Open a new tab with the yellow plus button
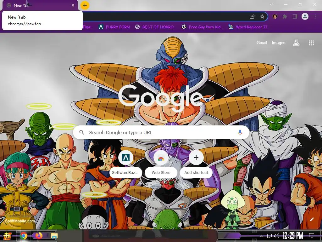Screen dimensions: 322x242 [x=85, y=5]
